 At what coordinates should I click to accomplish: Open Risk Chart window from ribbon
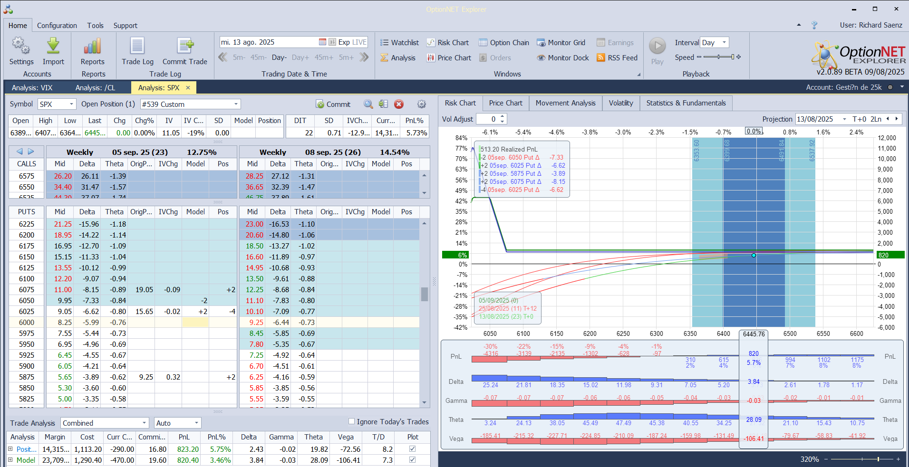[x=447, y=43]
